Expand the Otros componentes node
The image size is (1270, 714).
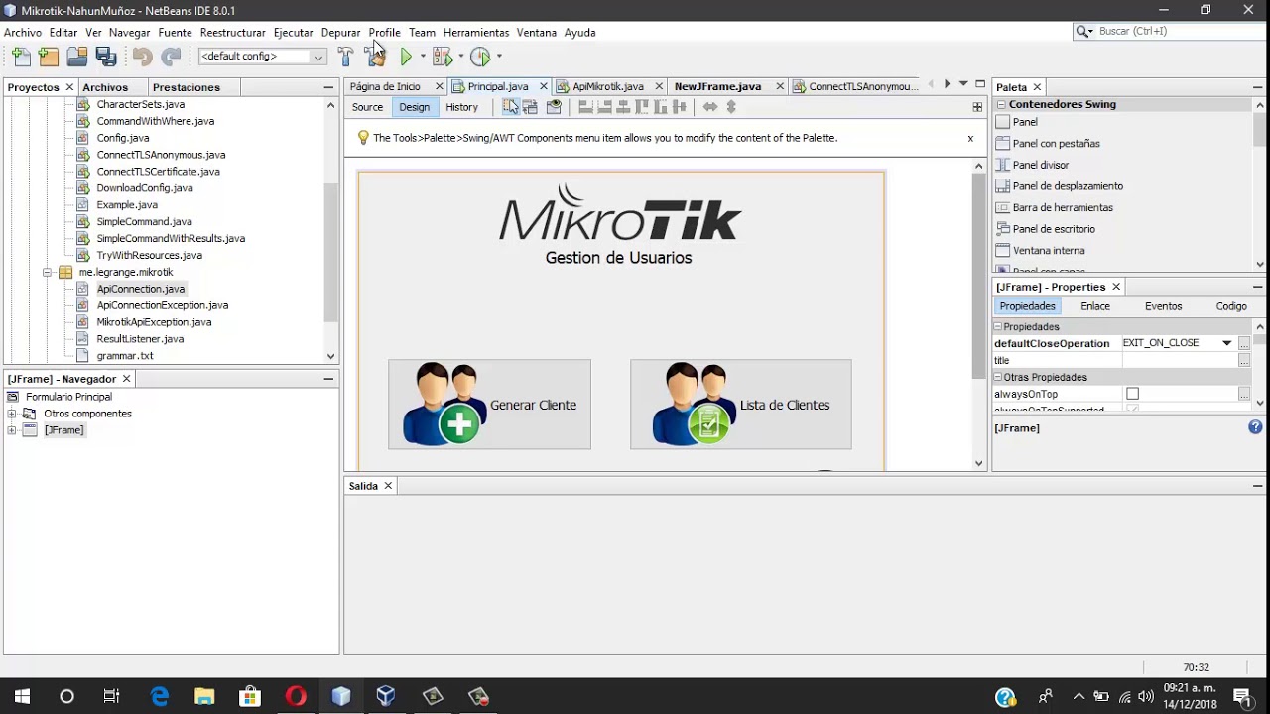(x=12, y=414)
